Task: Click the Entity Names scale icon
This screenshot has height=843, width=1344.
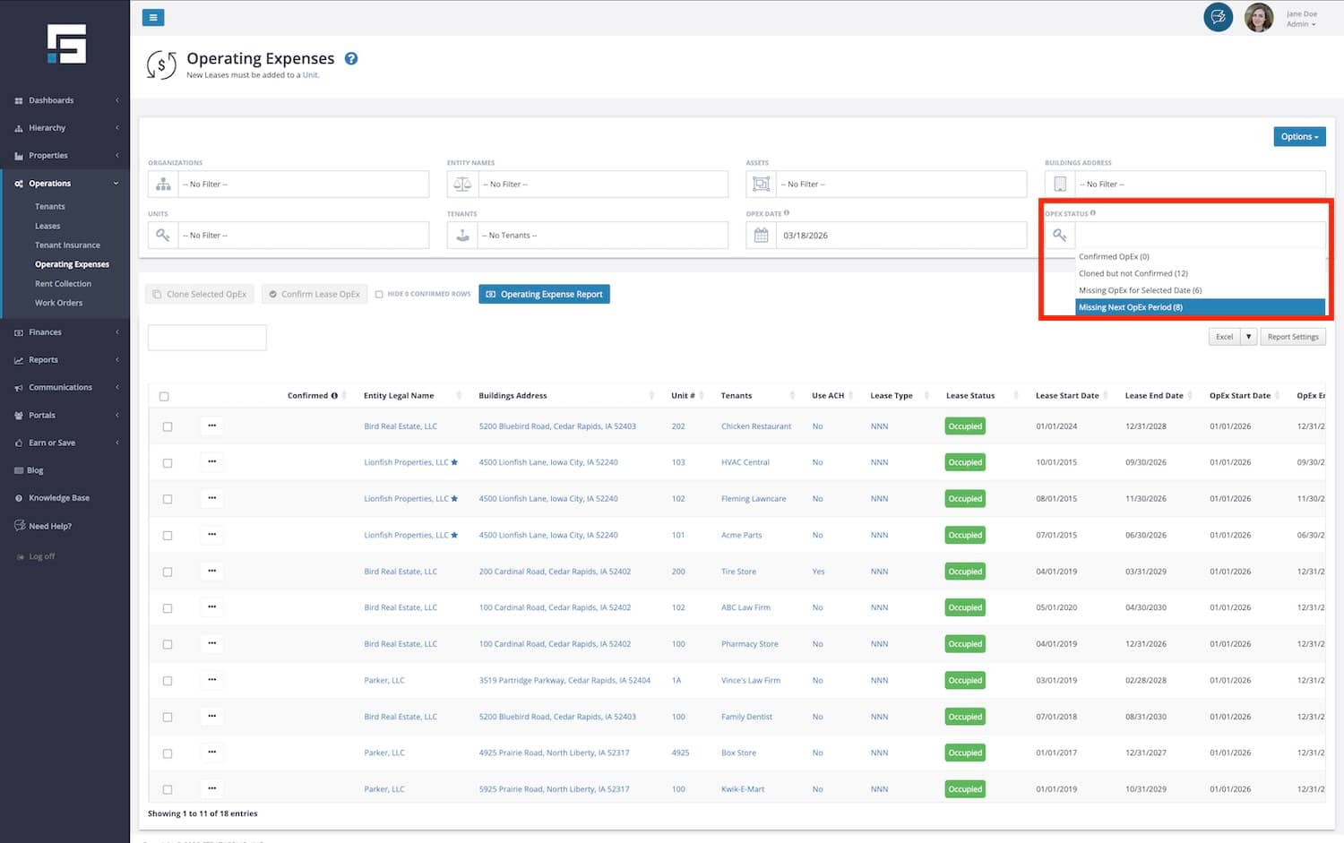Action: pyautogui.click(x=462, y=185)
